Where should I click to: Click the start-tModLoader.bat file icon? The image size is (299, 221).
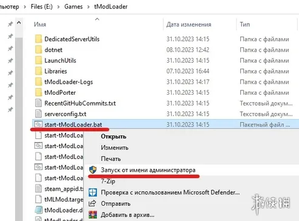click(x=38, y=124)
